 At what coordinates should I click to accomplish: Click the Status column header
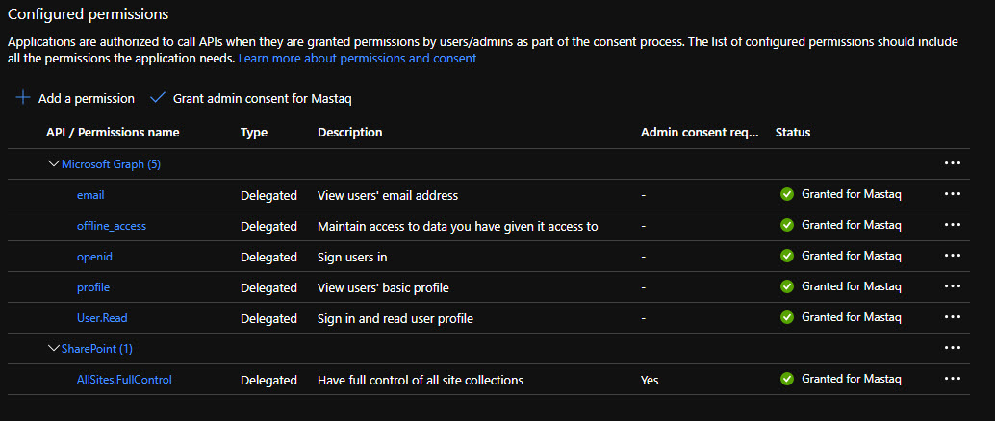tap(793, 132)
